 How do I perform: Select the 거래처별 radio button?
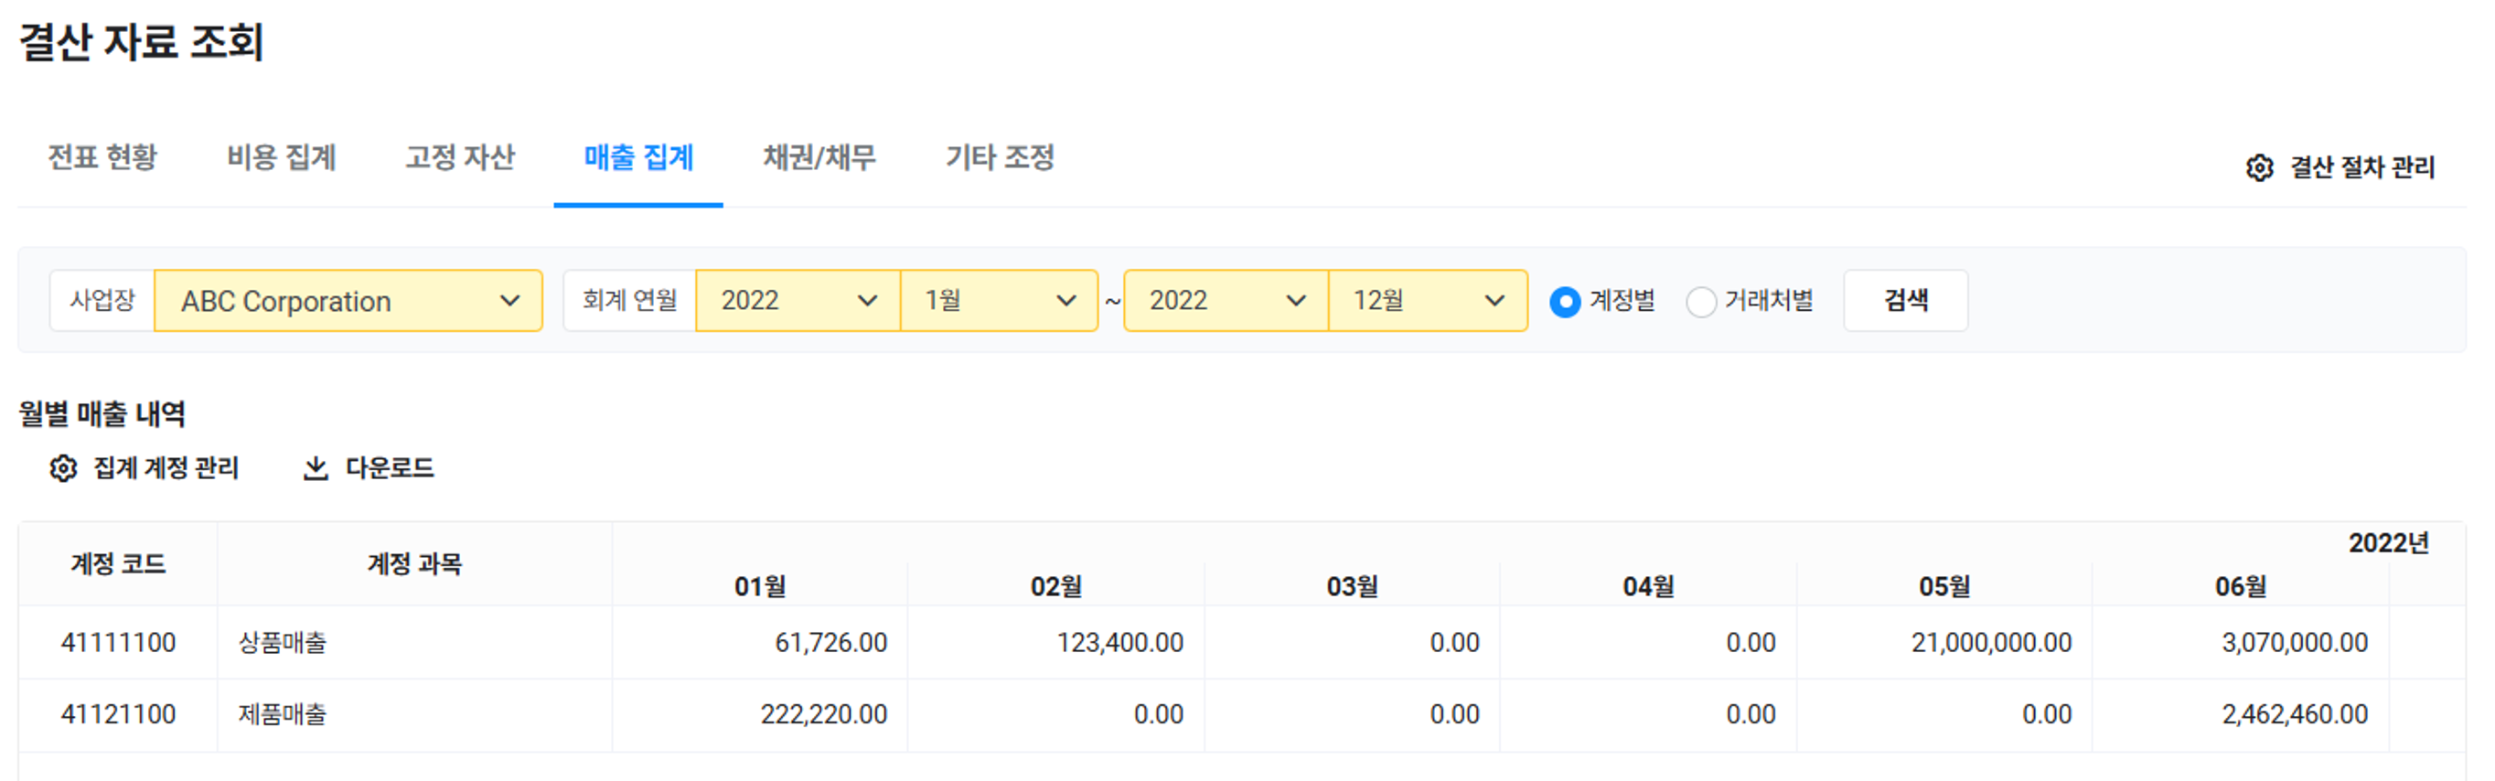coord(1700,302)
